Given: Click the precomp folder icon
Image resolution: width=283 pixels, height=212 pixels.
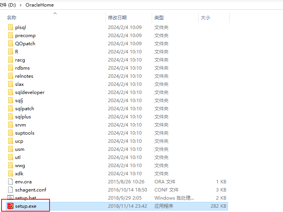Looking at the screenshot, I should tap(10, 35).
